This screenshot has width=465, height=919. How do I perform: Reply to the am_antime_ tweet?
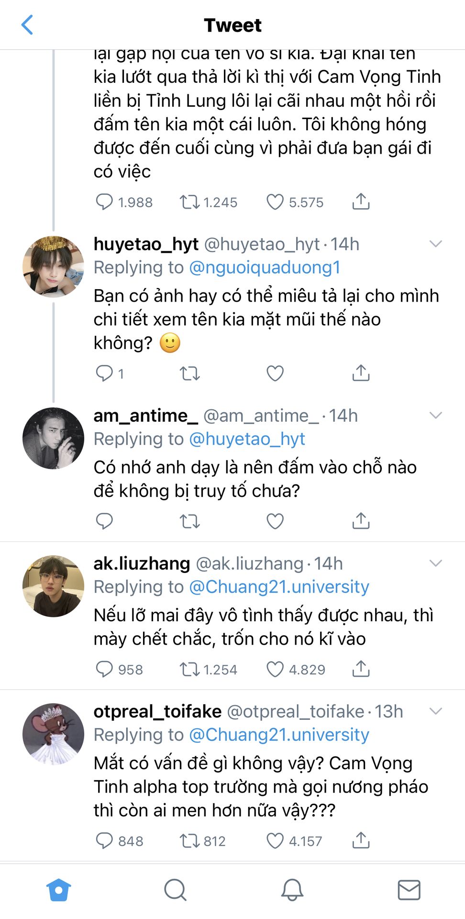point(104,521)
